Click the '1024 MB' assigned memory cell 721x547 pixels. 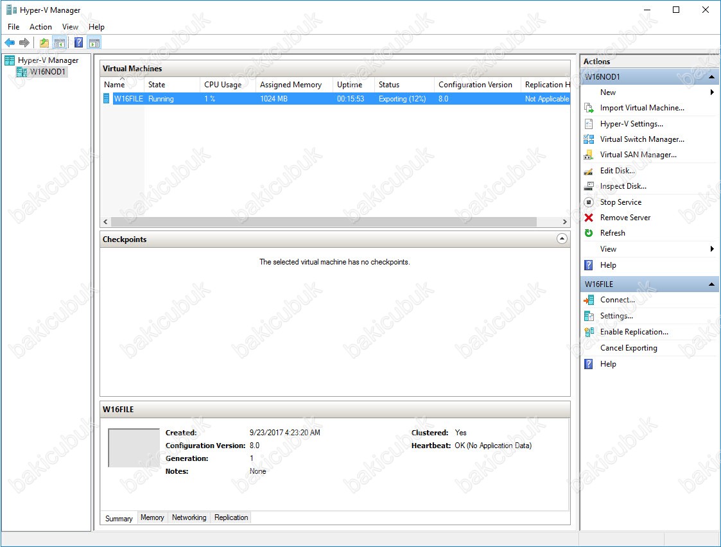pyautogui.click(x=274, y=99)
